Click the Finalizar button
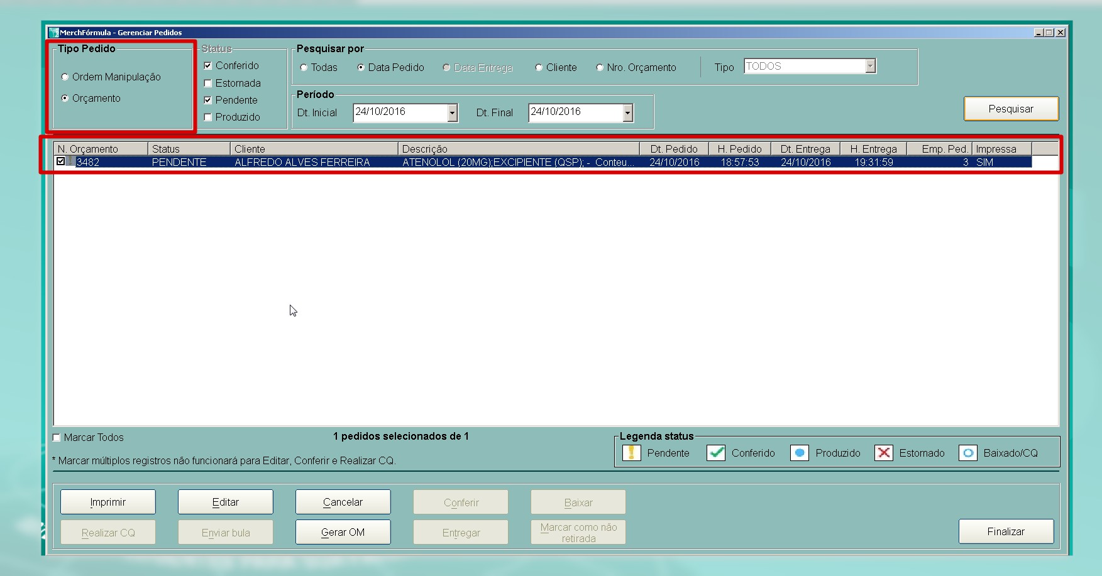Screen dimensions: 1102x576 [x=1006, y=531]
